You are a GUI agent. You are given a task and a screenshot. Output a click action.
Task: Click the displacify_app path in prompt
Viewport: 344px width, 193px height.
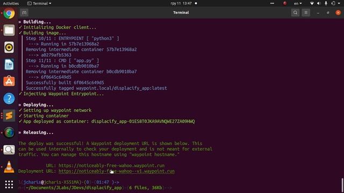(74, 188)
